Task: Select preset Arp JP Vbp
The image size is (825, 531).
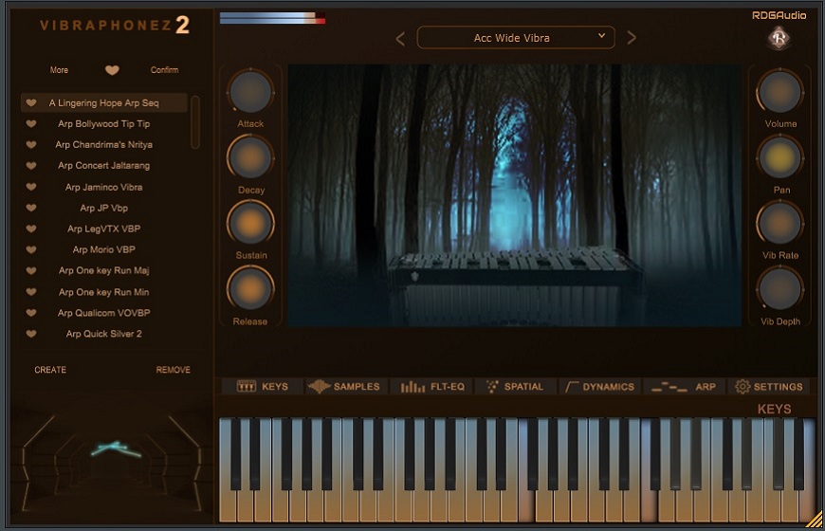Action: 103,208
